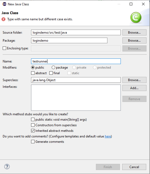Click the help question mark icon
The height and width of the screenshot is (174, 150).
(7, 167)
